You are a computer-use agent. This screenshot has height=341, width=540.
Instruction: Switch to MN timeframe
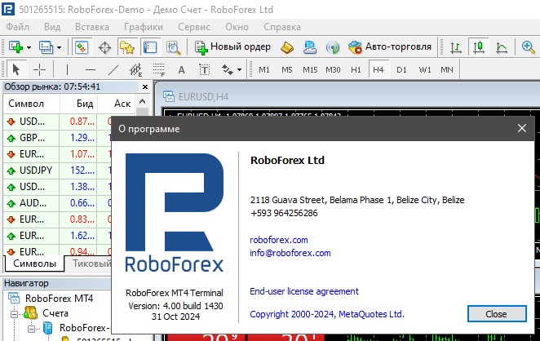(447, 70)
